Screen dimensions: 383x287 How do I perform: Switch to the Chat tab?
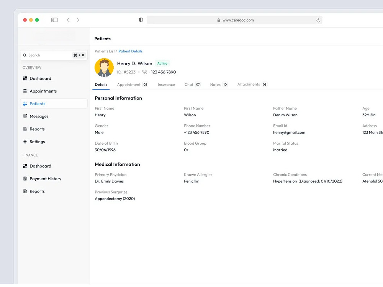pos(193,85)
